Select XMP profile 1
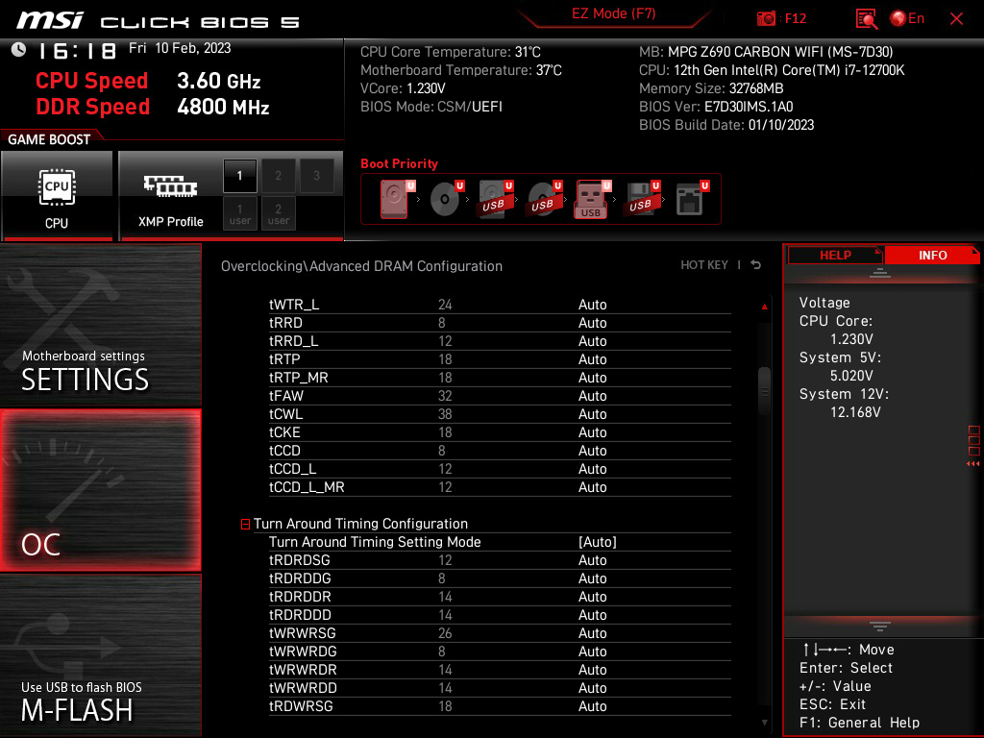This screenshot has width=984, height=738. (239, 176)
